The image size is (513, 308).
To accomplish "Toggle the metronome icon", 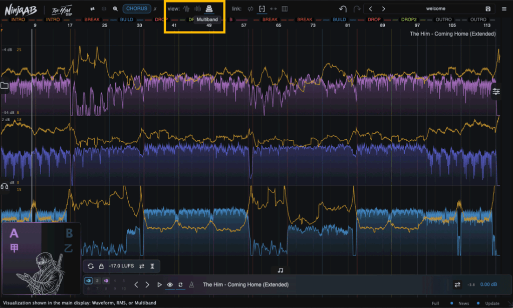I will point(191,285).
